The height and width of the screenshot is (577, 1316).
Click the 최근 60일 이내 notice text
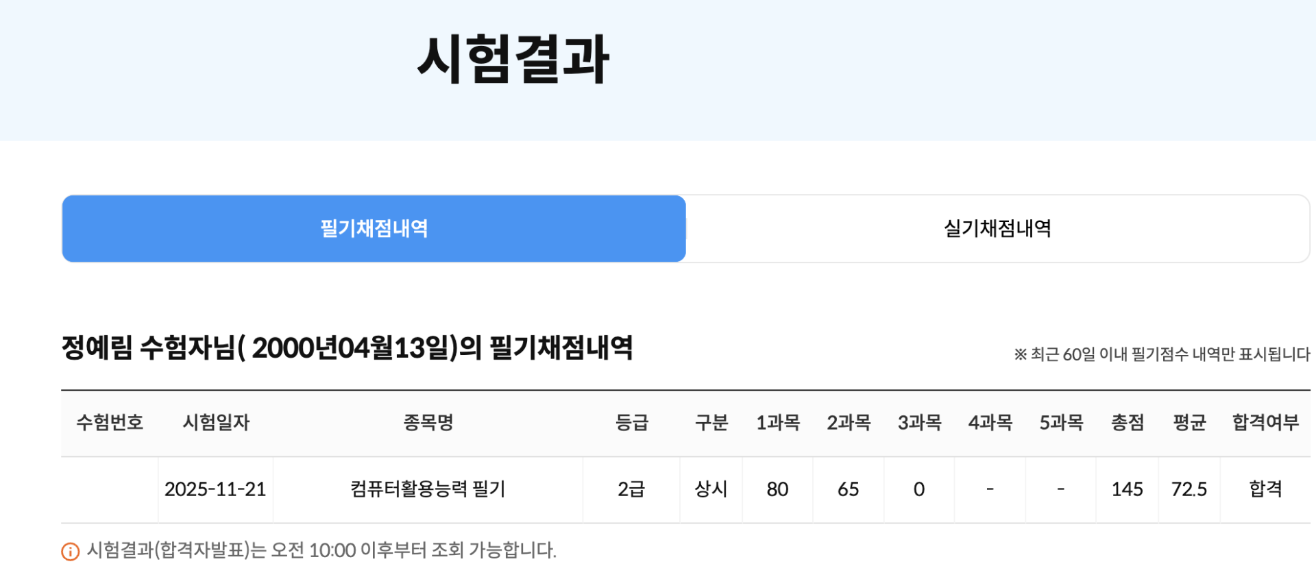[x=1162, y=354]
